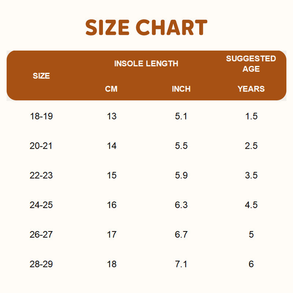The height and width of the screenshot is (293, 293).
Task: Select the SUGGESTED AGE header
Action: (251, 63)
